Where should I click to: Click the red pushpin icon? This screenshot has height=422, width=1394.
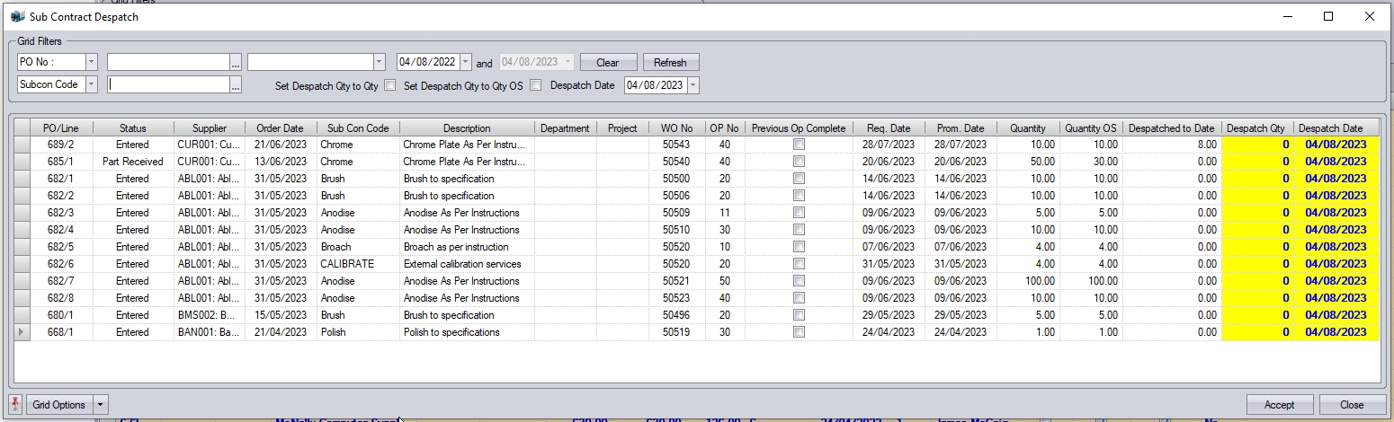click(x=15, y=404)
